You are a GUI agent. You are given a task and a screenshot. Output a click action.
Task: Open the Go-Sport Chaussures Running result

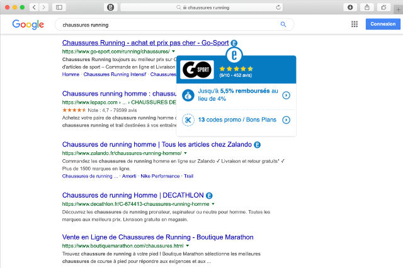coord(145,43)
